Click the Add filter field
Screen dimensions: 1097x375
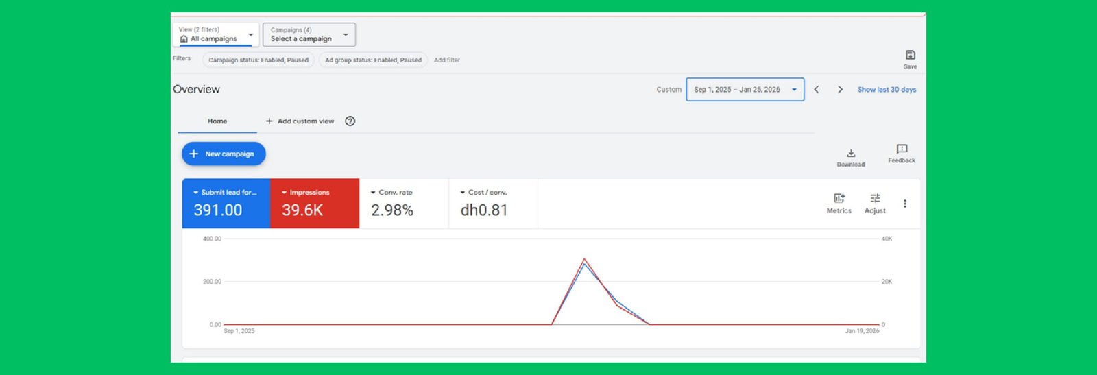tap(447, 60)
